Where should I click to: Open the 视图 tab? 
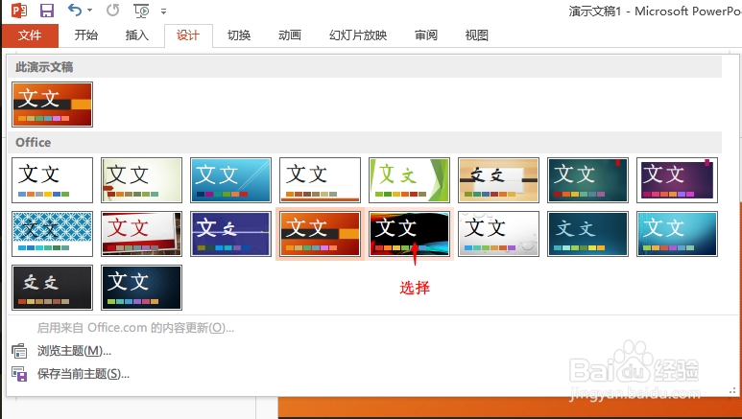point(476,35)
